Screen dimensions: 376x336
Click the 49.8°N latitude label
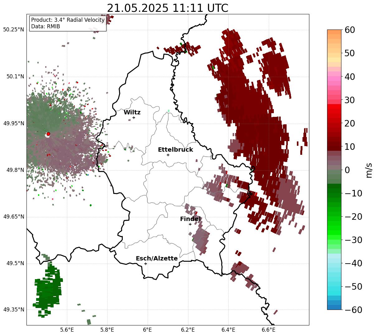pyautogui.click(x=15, y=170)
